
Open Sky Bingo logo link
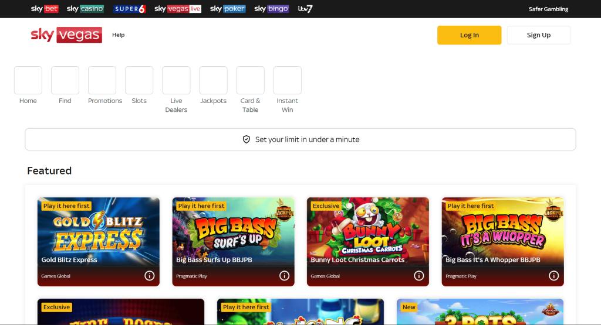[271, 9]
